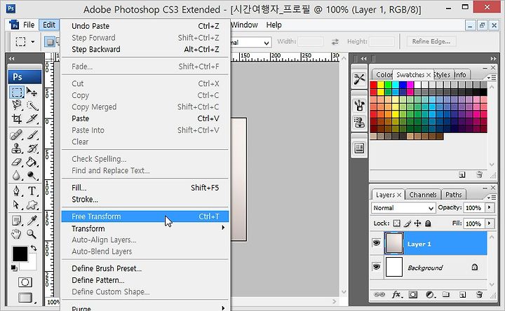505x311 pixels.
Task: Toggle Quick Mask mode
Action: tap(25, 282)
